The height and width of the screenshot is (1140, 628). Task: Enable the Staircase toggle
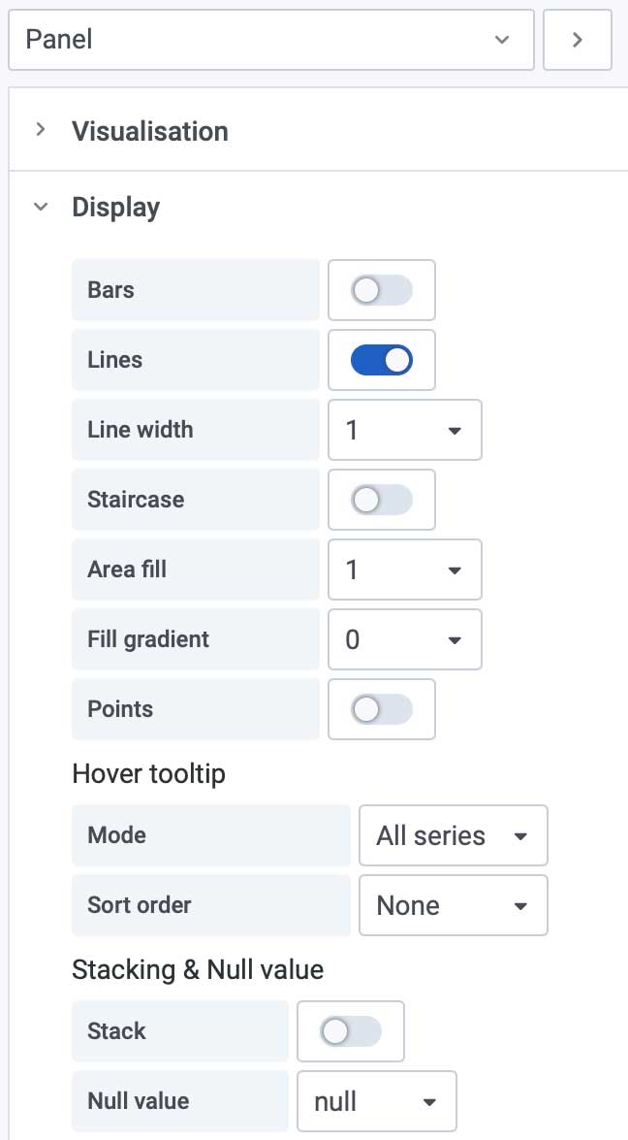(x=382, y=500)
